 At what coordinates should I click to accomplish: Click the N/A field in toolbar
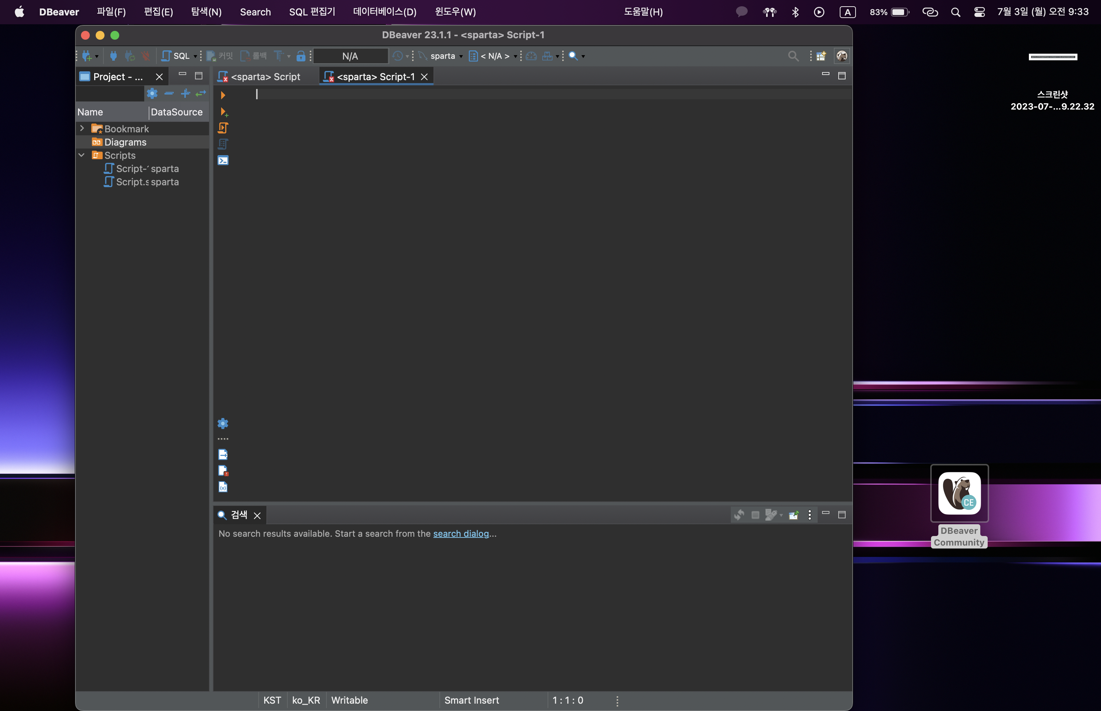[350, 56]
